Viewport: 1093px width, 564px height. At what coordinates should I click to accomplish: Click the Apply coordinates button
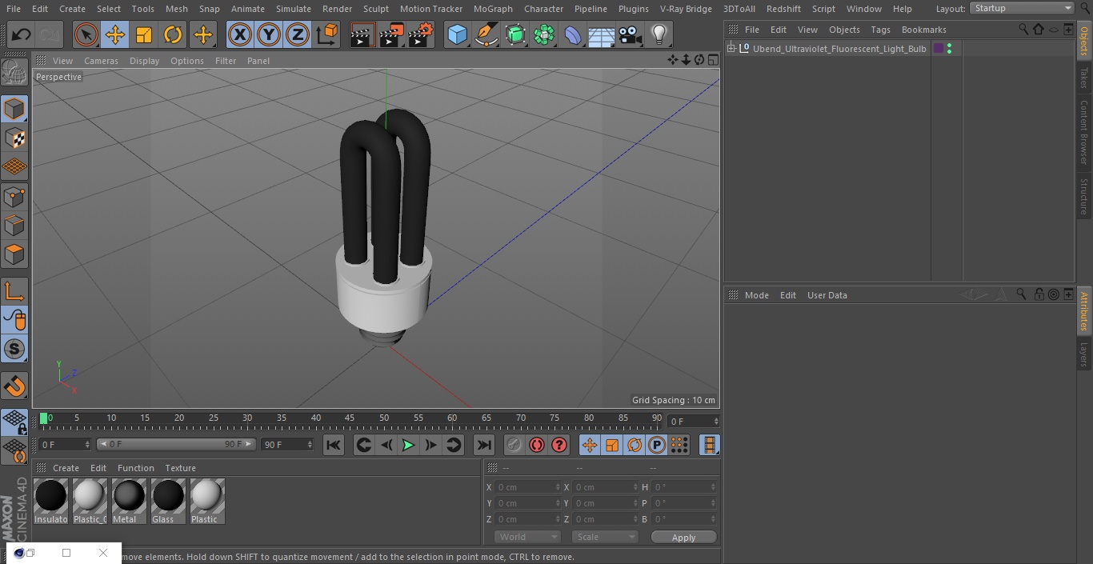click(x=683, y=537)
